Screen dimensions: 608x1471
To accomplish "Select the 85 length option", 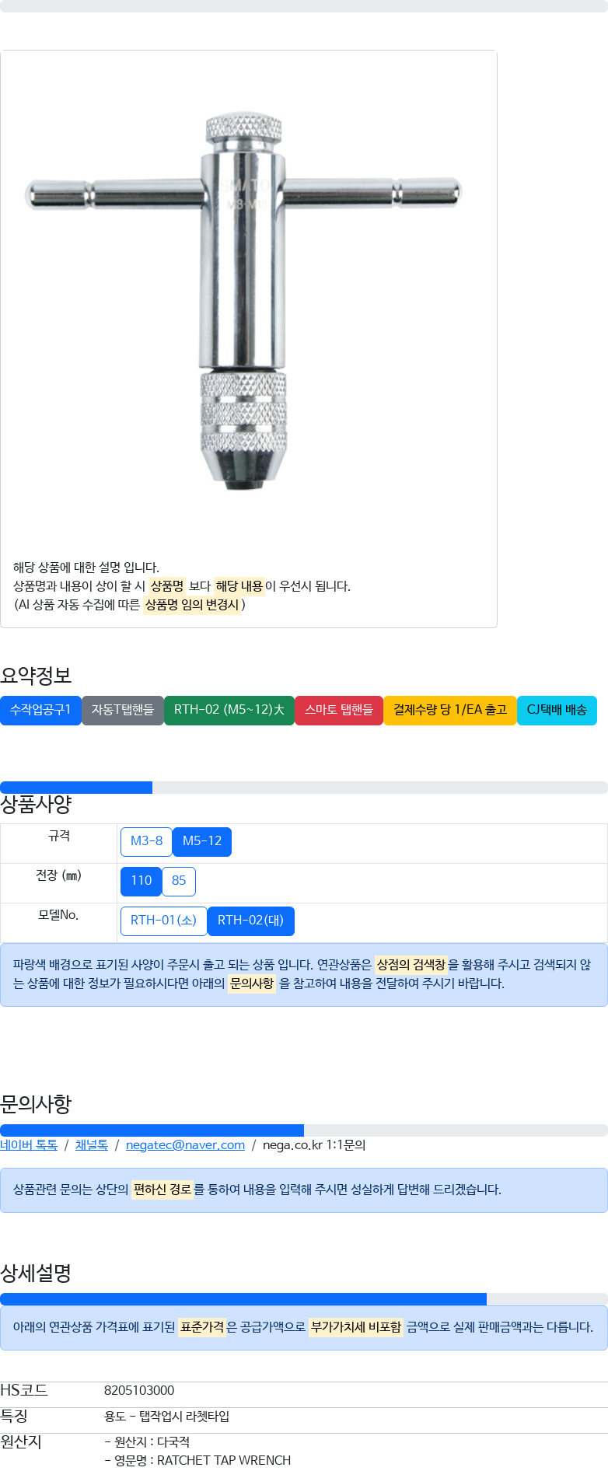I will (x=179, y=881).
